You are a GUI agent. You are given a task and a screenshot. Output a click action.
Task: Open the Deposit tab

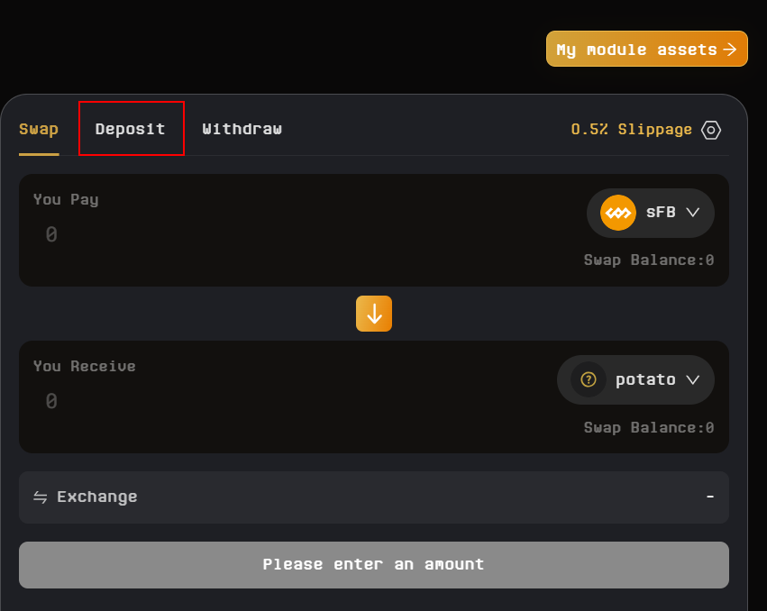pyautogui.click(x=131, y=129)
